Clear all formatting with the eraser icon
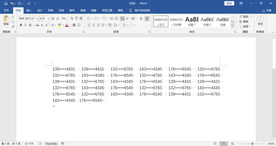The height and width of the screenshot is (146, 276). (72, 19)
